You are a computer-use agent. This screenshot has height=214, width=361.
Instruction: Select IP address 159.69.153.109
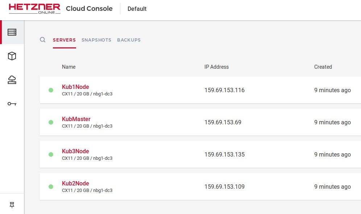tap(224, 187)
